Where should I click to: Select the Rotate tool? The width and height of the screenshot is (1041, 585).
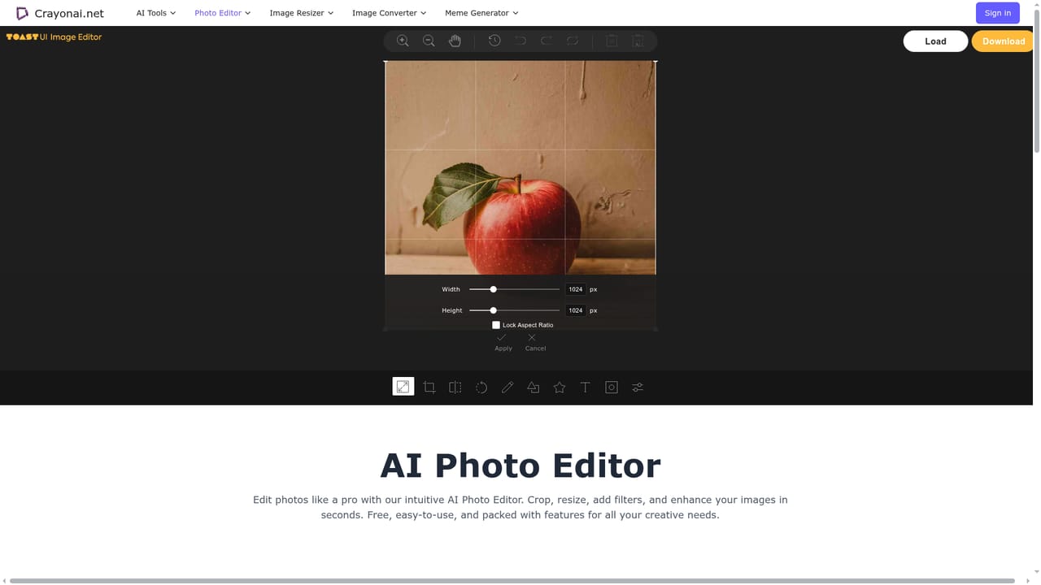pos(481,388)
